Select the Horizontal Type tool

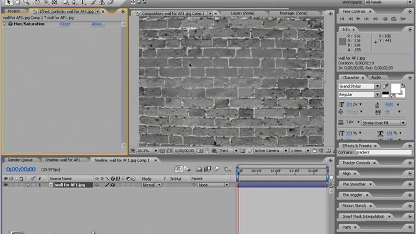point(83,2)
